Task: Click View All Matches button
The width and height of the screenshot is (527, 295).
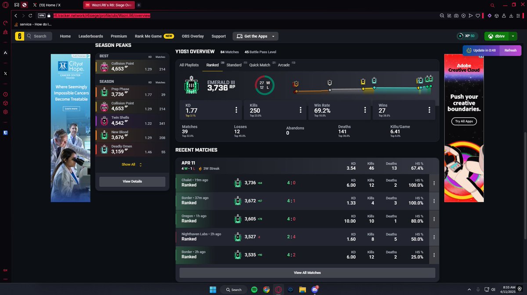Action: pyautogui.click(x=307, y=273)
